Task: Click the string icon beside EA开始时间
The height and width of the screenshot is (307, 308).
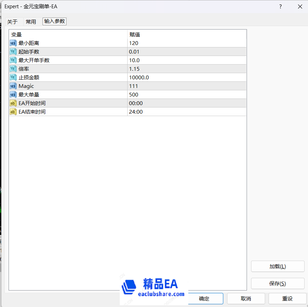Action: [x=13, y=103]
